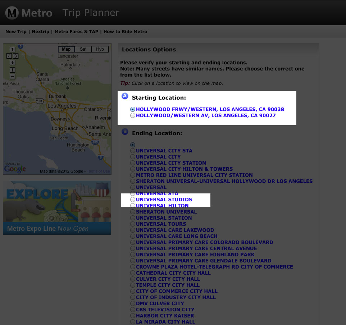The image size is (346, 325).
Task: Open the New Trip link
Action: click(16, 32)
